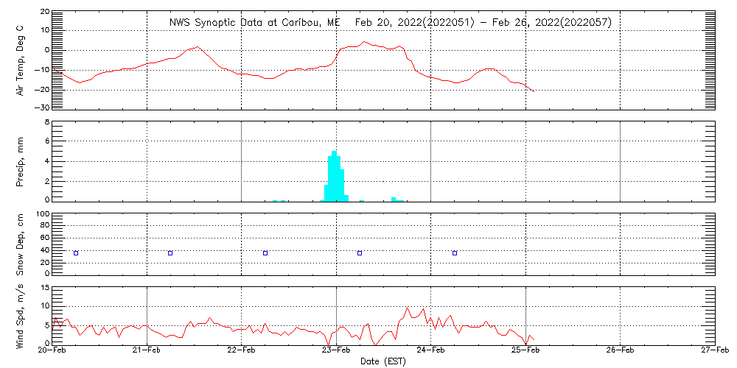Image resolution: width=737 pixels, height=368 pixels.
Task: Click the snow depth marker after 20-Feb
Action: click(x=76, y=253)
